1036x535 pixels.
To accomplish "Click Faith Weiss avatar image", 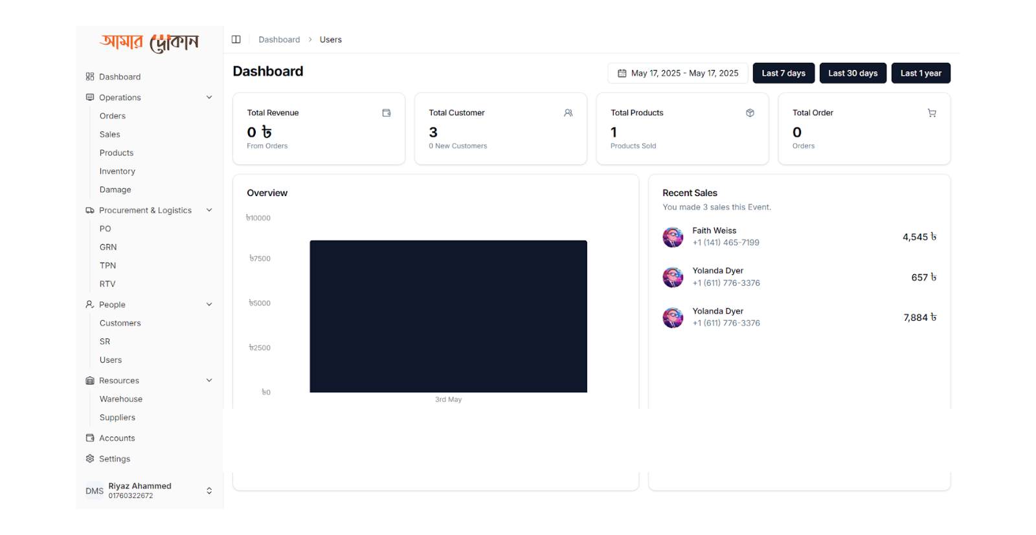I will click(673, 237).
